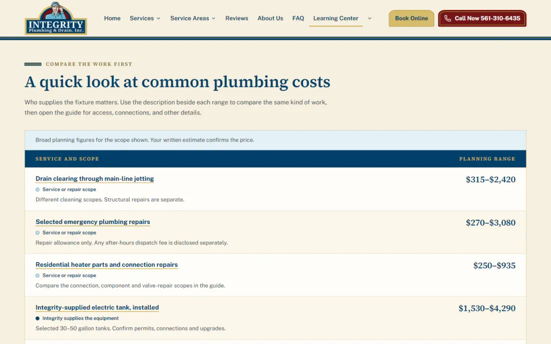Viewport: 551px width, 344px height.
Task: Click 'Selected 30–50 gallon tanks' description
Action: point(130,328)
